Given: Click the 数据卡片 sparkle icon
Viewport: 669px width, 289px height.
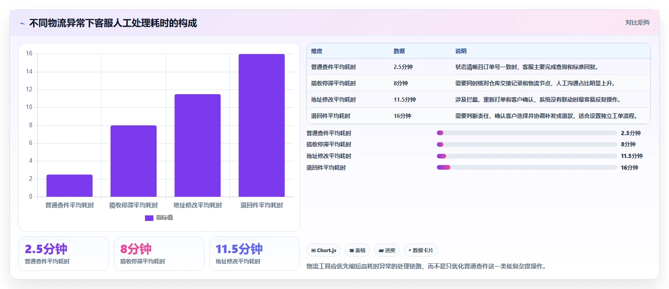Looking at the screenshot, I should 410,250.
